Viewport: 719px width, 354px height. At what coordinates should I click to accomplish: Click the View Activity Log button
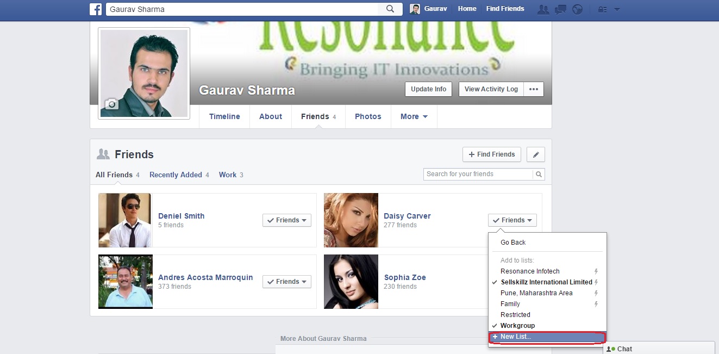click(491, 89)
